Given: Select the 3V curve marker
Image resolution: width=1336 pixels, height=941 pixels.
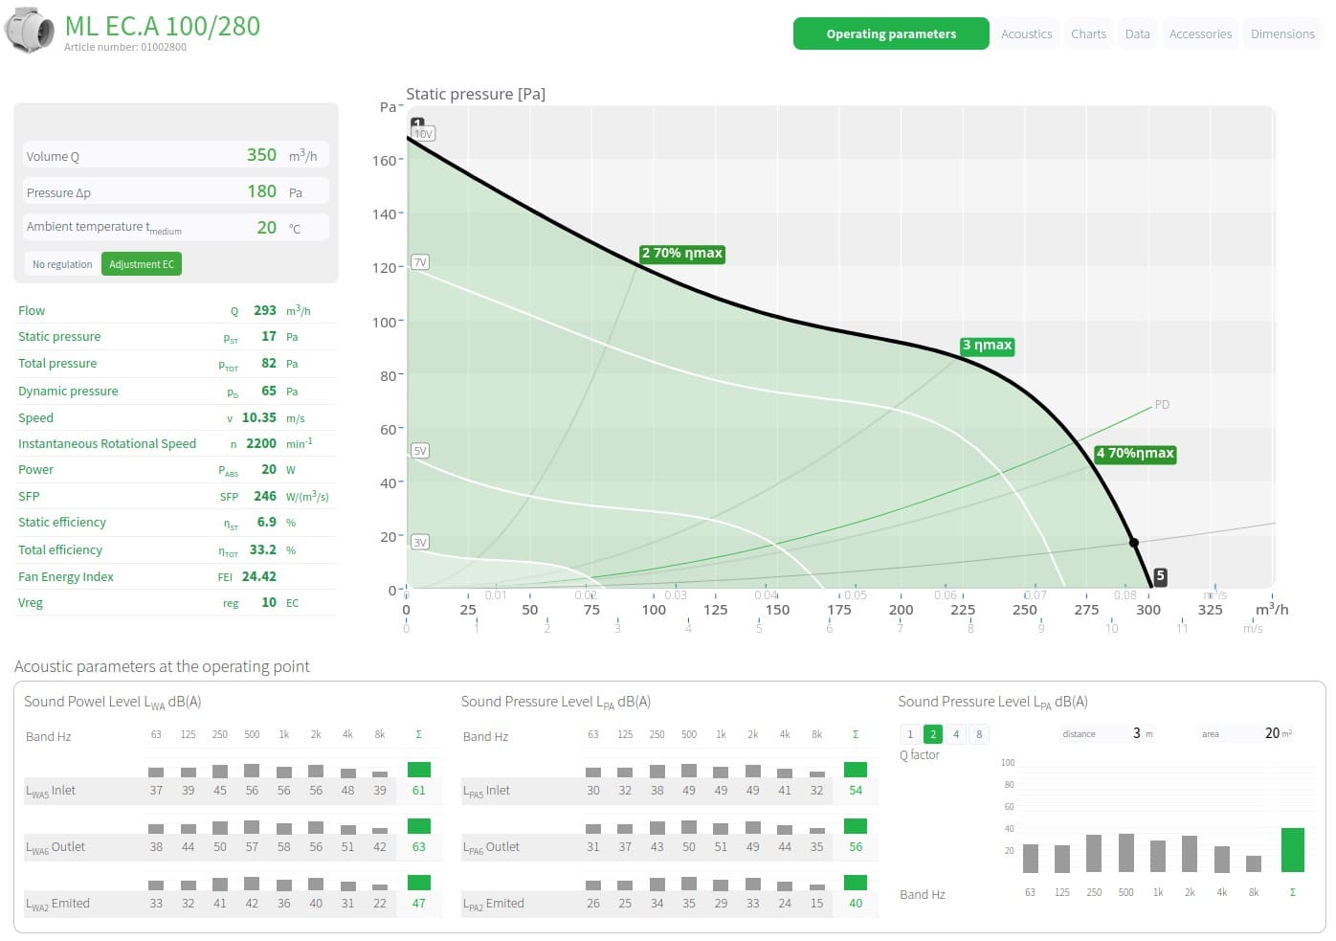Looking at the screenshot, I should (x=419, y=543).
